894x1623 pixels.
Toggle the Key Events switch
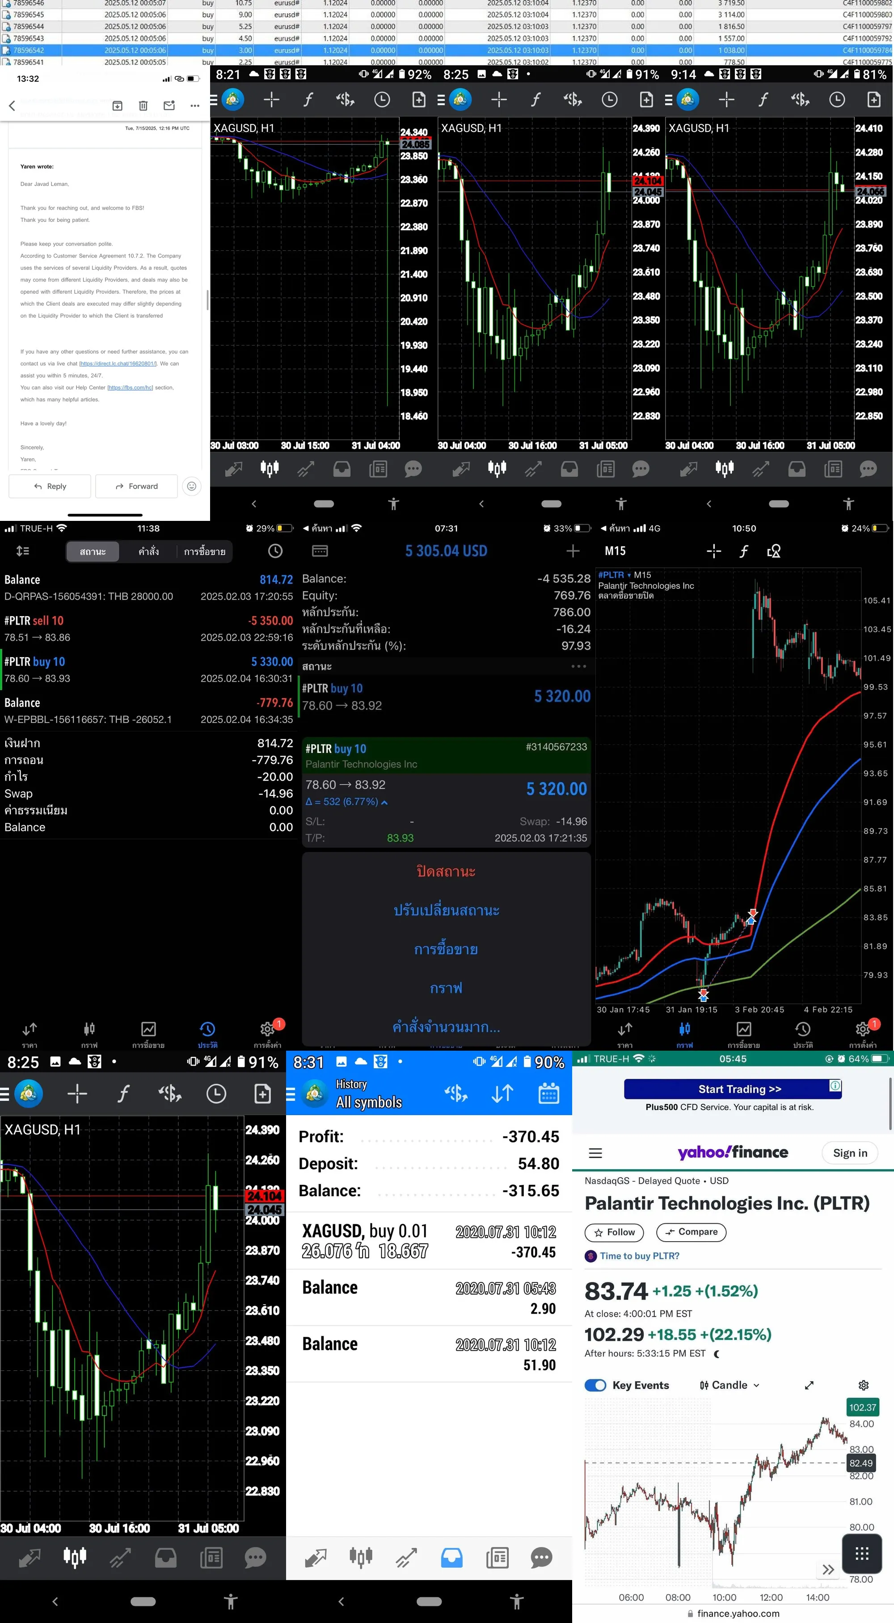click(595, 1386)
